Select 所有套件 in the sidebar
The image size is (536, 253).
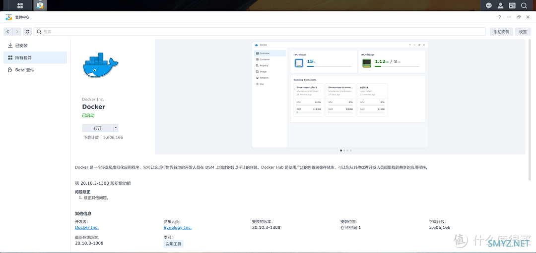[x=35, y=57]
